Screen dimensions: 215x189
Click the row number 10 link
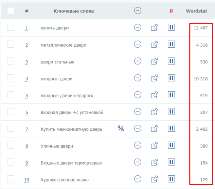coord(27,179)
